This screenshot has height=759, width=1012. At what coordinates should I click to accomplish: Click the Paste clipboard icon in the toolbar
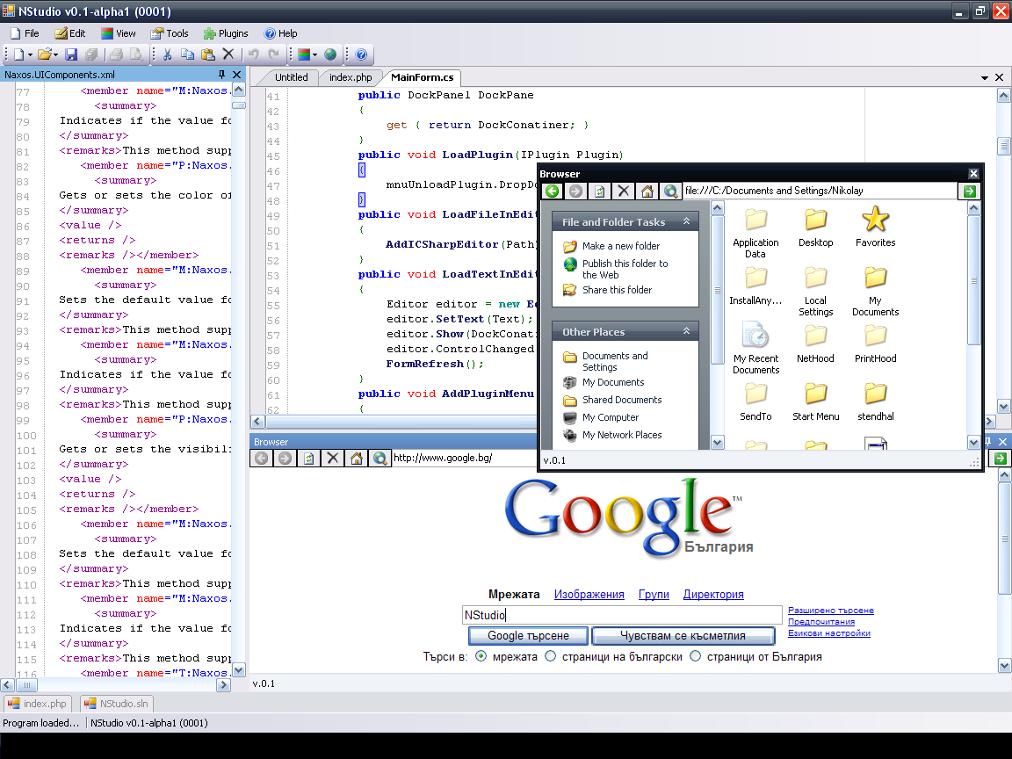207,54
